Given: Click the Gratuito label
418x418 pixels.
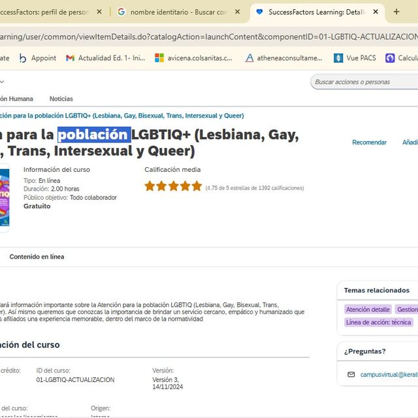Looking at the screenshot, I should [37, 206].
